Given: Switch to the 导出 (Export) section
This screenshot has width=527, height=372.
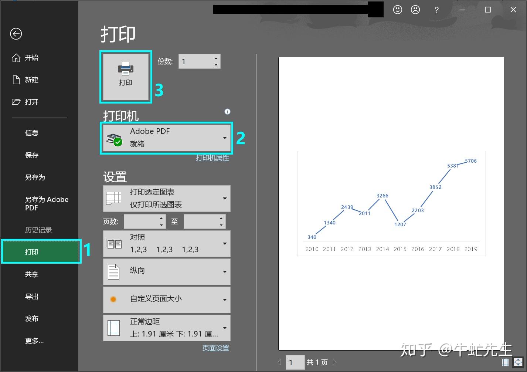Looking at the screenshot, I should coord(32,296).
